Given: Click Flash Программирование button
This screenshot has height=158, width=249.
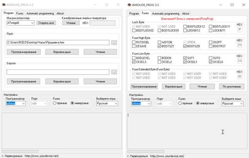Looking at the screenshot, I should coord(24,52).
